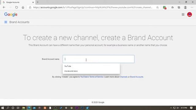The width and height of the screenshot is (196, 110).
Task: Click the Google logo
Action: tap(11, 14)
